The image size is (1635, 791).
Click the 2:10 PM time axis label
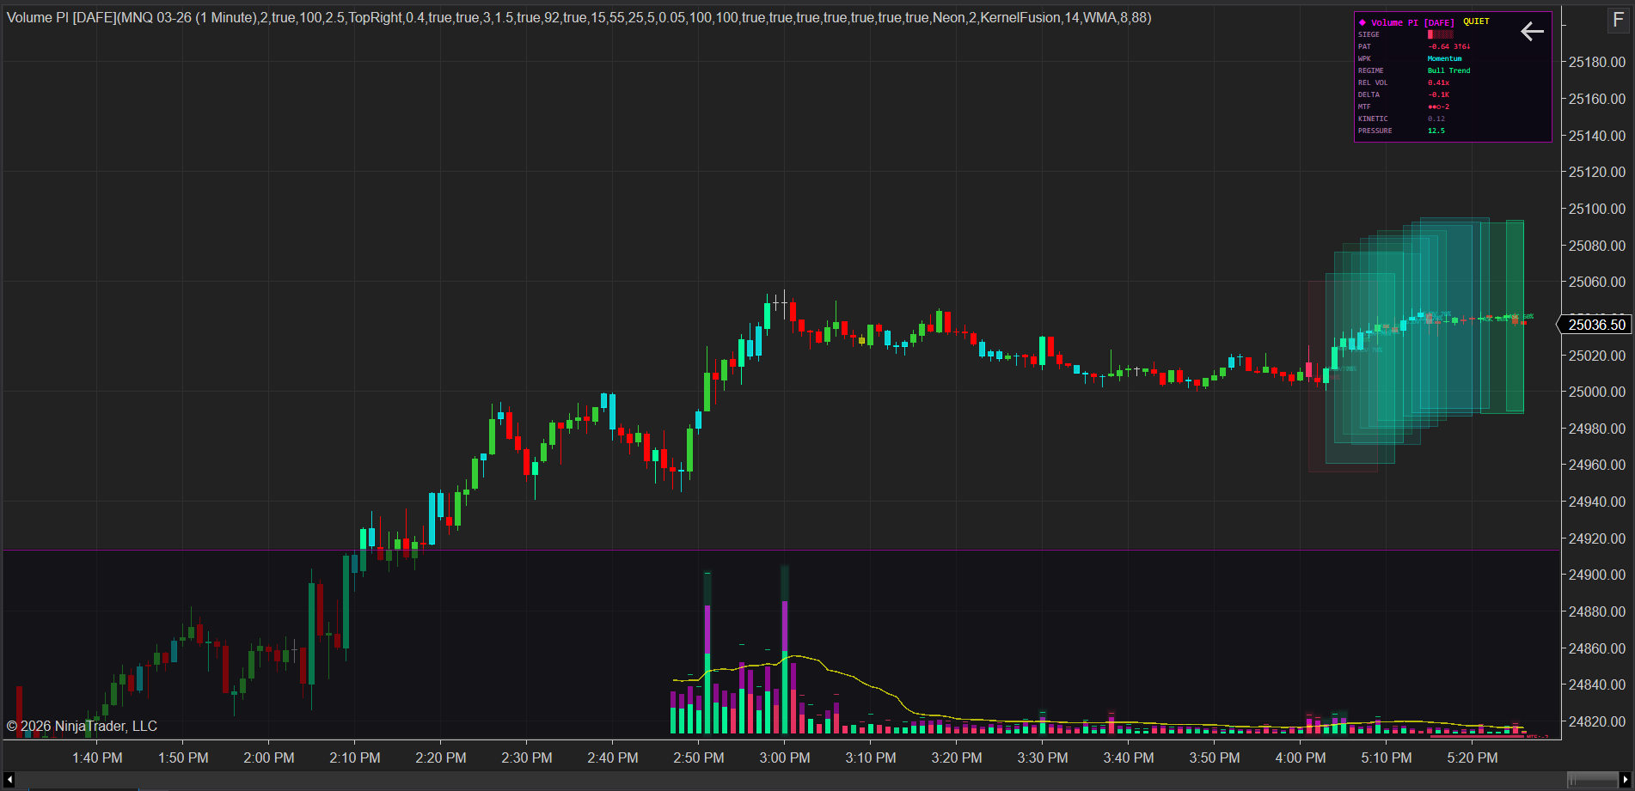355,758
